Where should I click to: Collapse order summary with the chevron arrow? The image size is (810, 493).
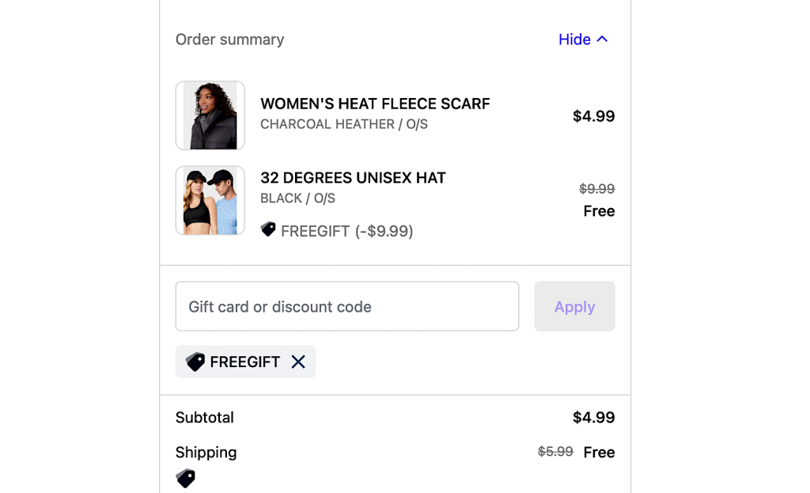(603, 39)
